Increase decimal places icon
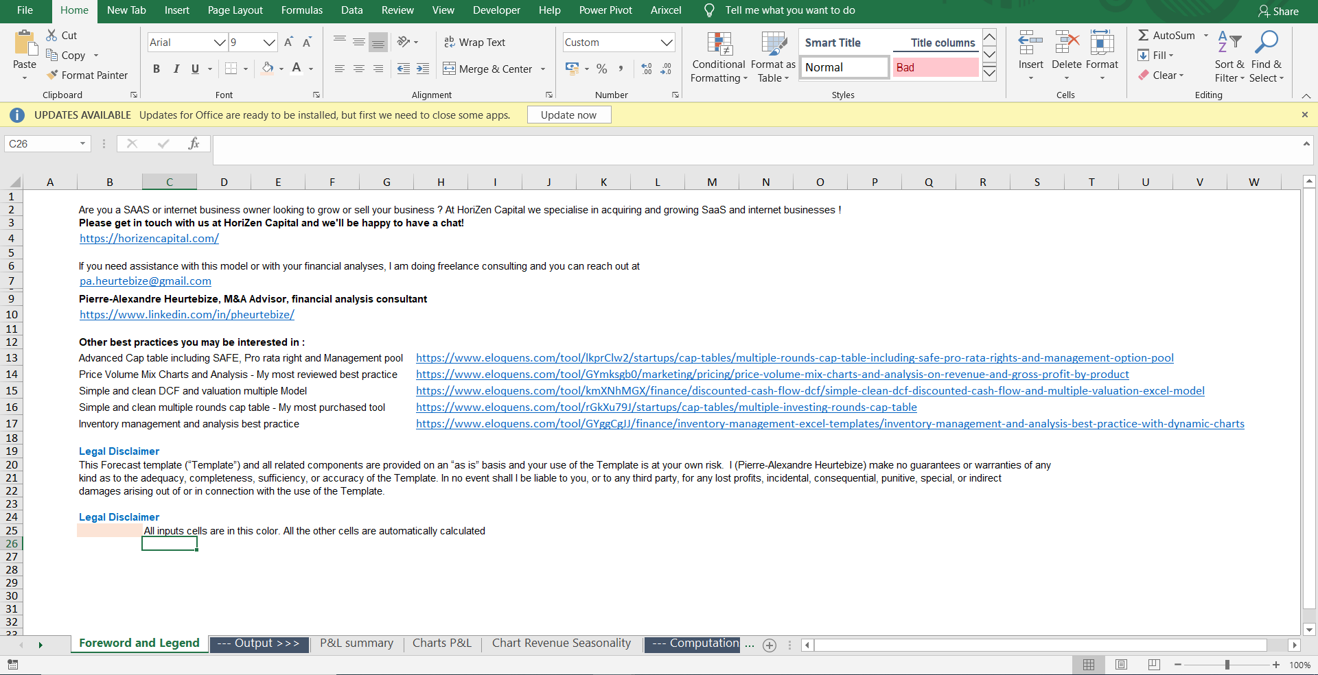 pos(647,69)
